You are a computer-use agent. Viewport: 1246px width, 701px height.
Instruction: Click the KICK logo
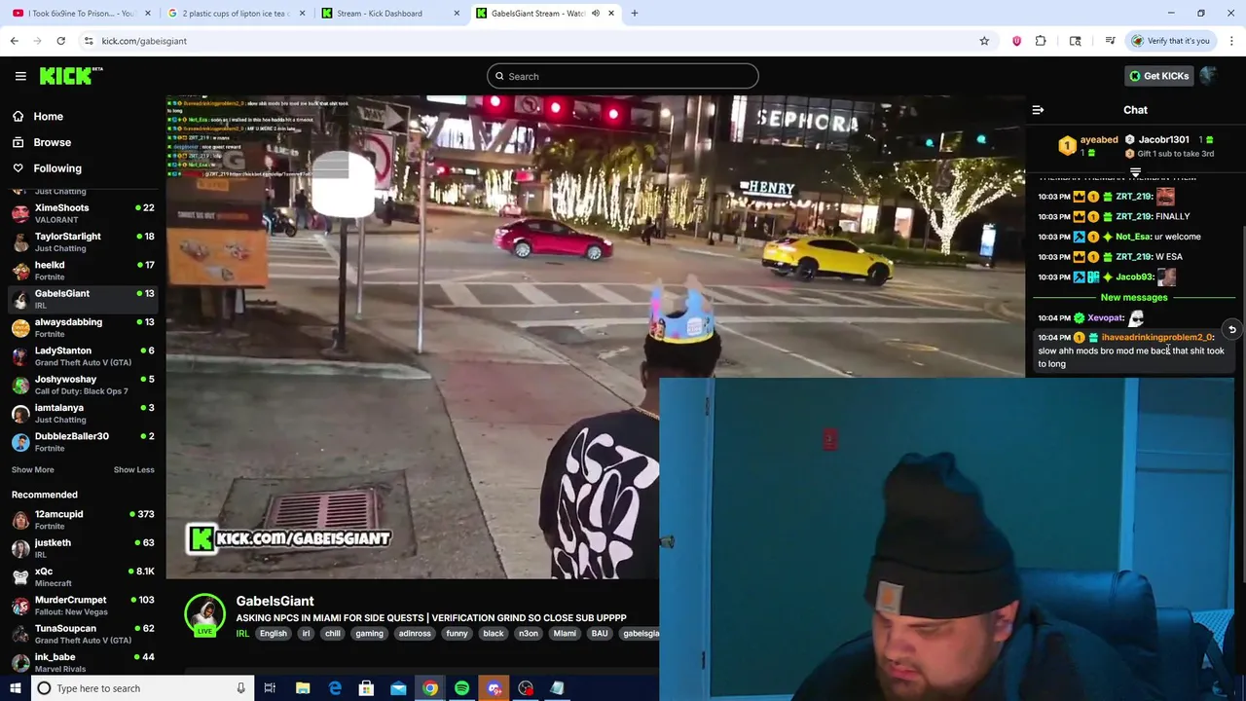(71, 76)
